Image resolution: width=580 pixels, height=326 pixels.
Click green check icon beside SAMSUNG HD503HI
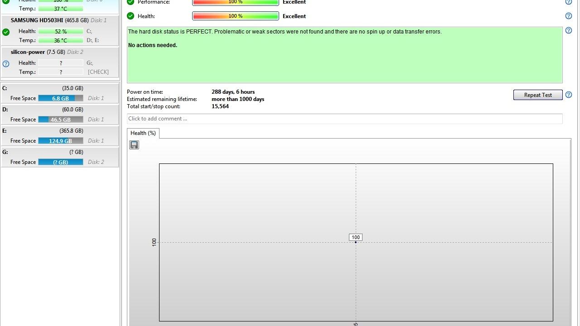pos(6,32)
